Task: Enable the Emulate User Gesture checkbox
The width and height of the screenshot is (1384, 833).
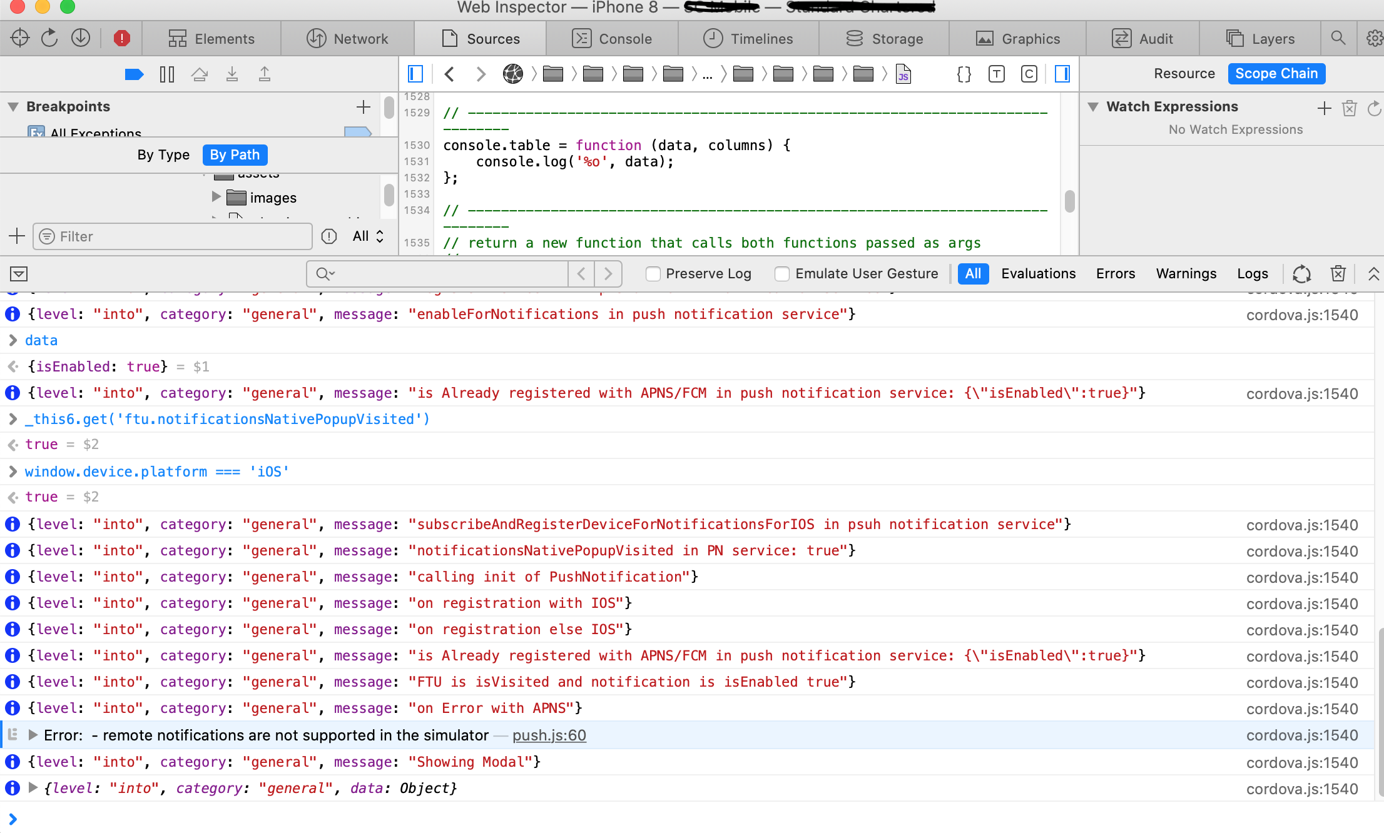Action: [782, 273]
